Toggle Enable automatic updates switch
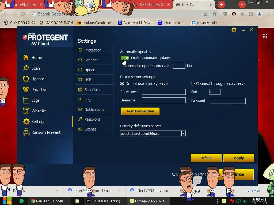The image size is (274, 205). 125,58
